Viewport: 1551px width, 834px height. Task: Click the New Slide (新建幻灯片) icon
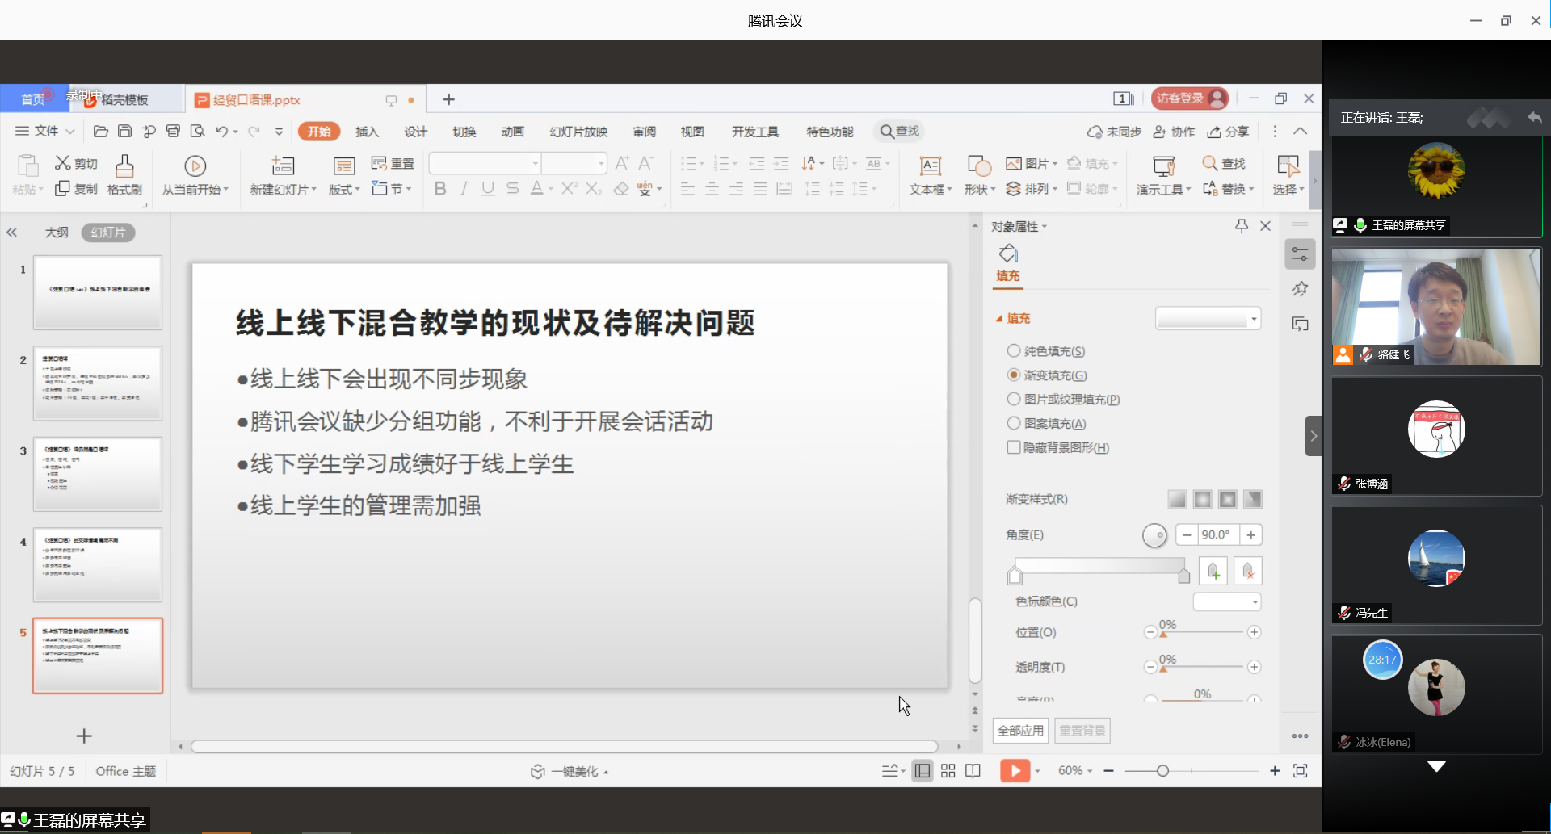282,166
